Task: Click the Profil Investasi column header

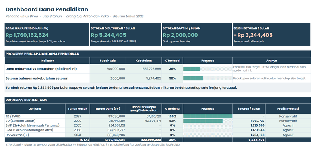Action: click(x=288, y=109)
